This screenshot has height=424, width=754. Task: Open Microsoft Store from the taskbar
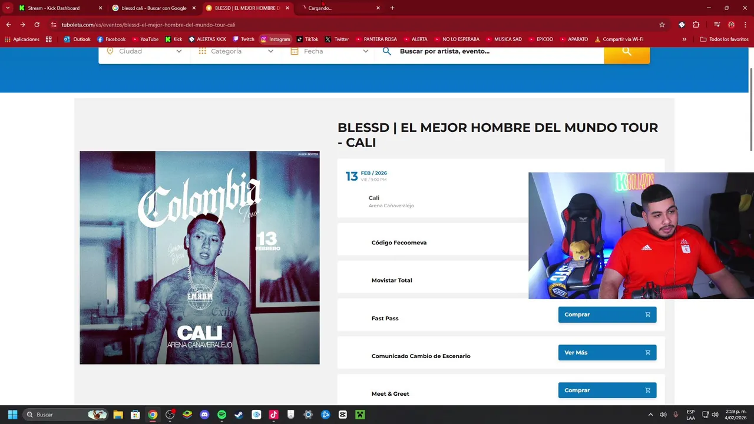coord(135,415)
